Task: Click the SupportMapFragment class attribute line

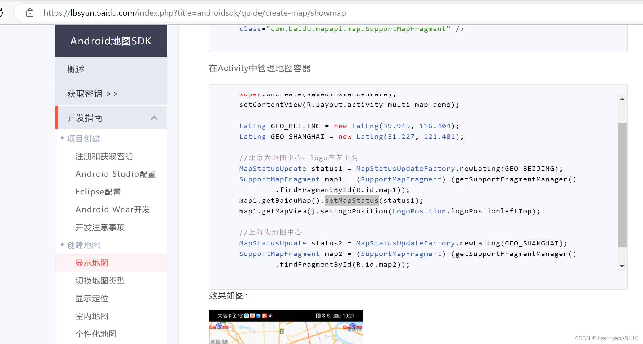Action: click(351, 29)
